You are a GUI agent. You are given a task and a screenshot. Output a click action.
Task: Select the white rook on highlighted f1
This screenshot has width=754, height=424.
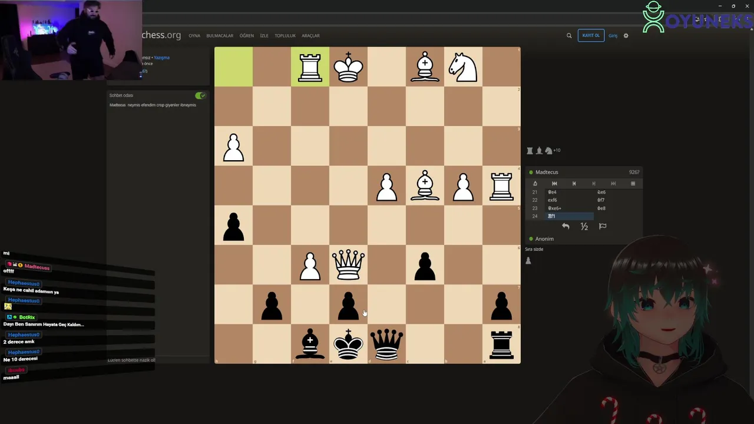click(x=310, y=67)
